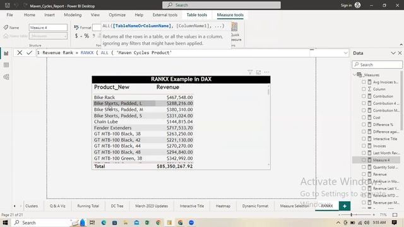The image size is (404, 227).
Task: Click the Focus mode icon on the visual
Action: click(x=258, y=73)
